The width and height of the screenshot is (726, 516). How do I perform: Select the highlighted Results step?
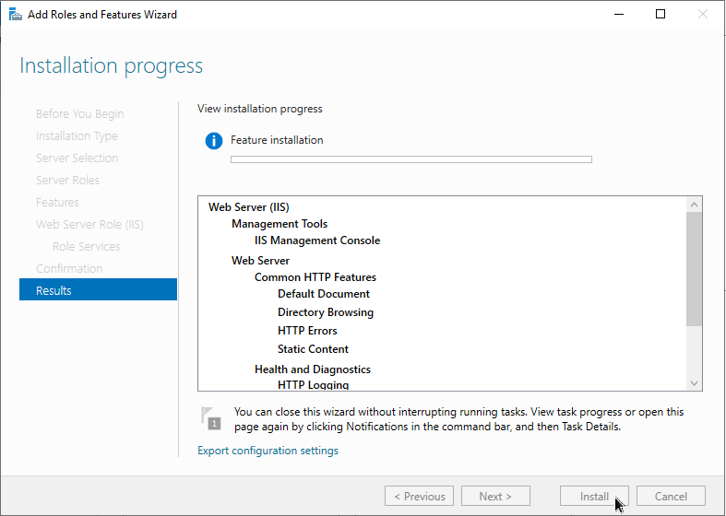[98, 290]
